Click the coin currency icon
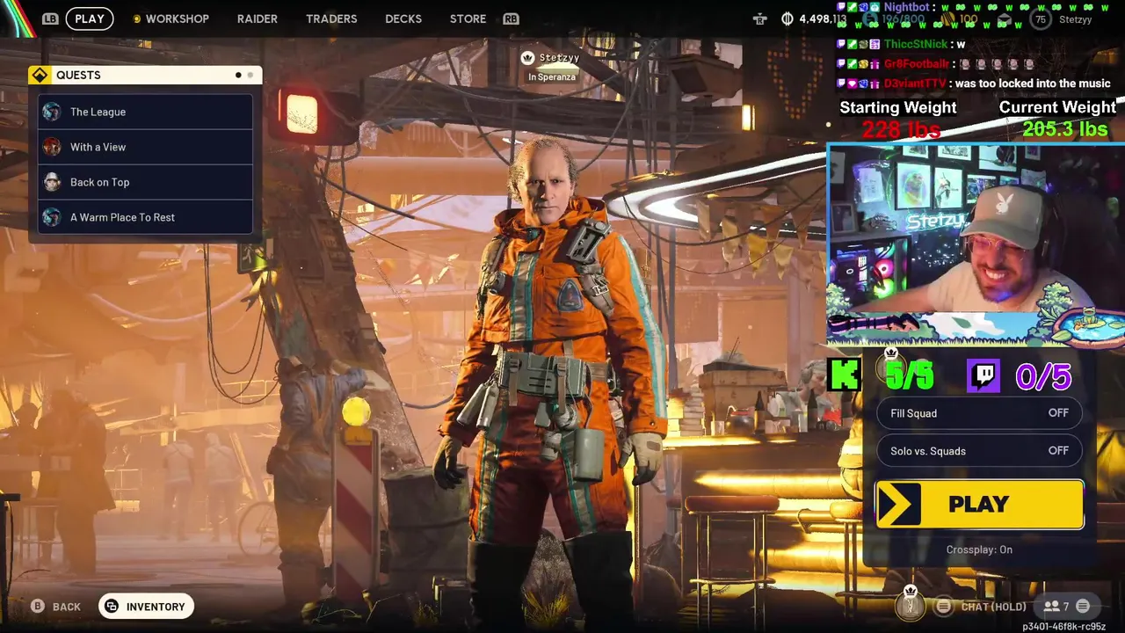Image resolution: width=1125 pixels, height=633 pixels. coord(787,18)
